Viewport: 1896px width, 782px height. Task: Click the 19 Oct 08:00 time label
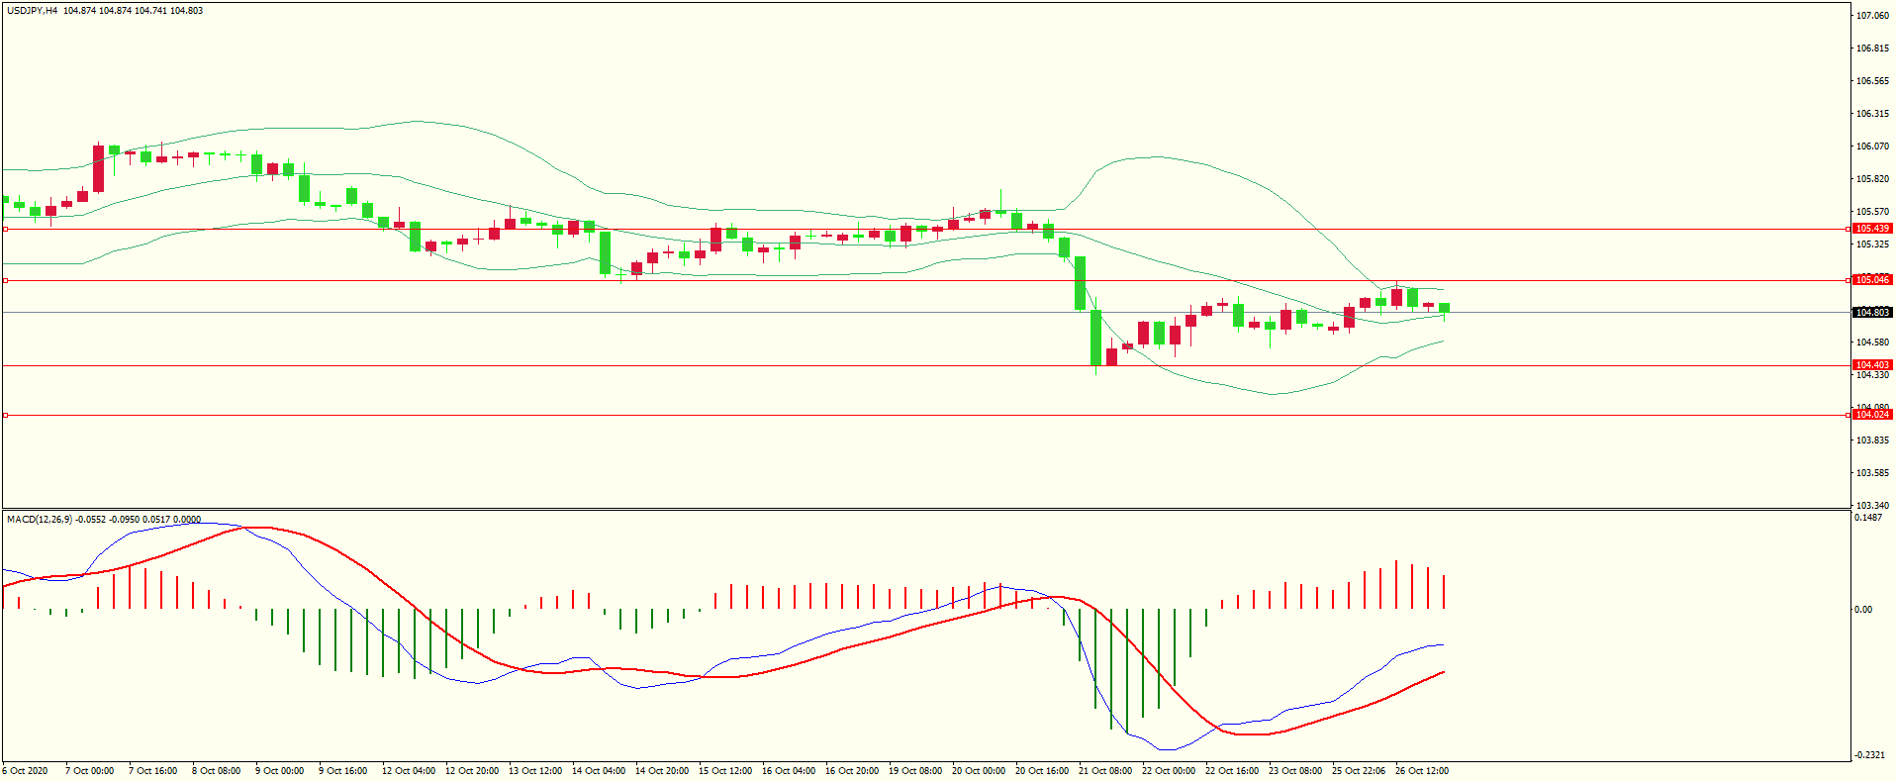[915, 771]
